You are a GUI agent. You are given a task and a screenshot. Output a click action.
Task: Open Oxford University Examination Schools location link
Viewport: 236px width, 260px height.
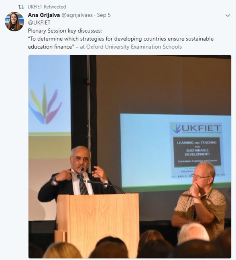tap(134, 47)
